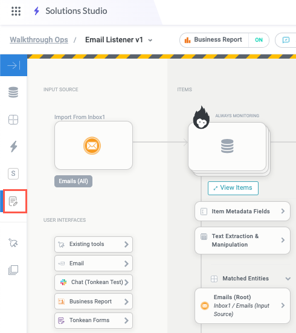Image resolution: width=296 pixels, height=333 pixels.
Task: Open the triggers lightning bolt icon in sidebar
Action: 13,146
